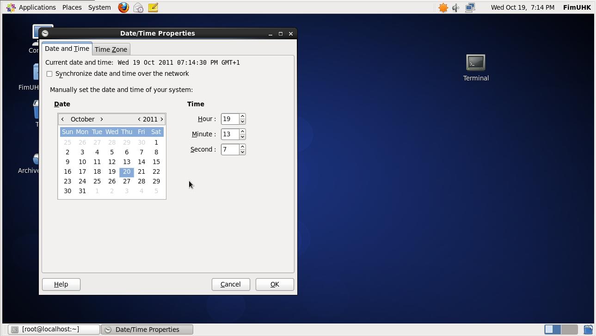
Task: Go to previous month in calendar
Action: (62, 119)
